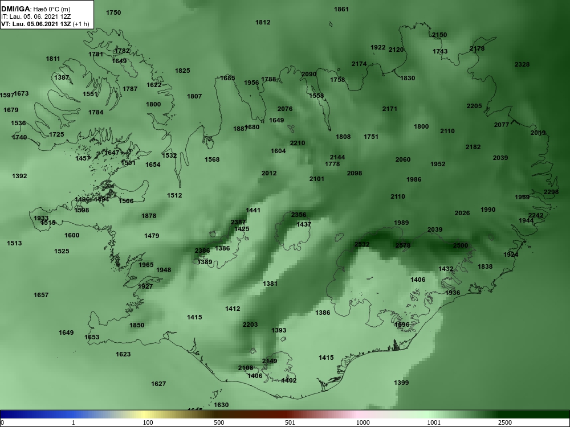This screenshot has width=570, height=427.
Task: Click the map value 1952
Action: [x=438, y=164]
